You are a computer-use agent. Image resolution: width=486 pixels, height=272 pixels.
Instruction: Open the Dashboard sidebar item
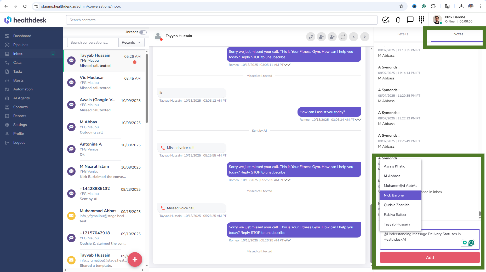pyautogui.click(x=22, y=36)
